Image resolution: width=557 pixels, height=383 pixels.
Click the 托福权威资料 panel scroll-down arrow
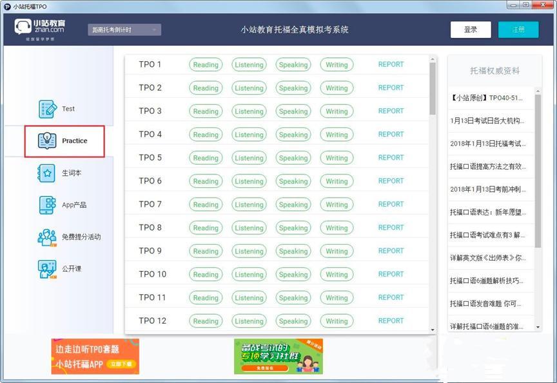click(538, 327)
